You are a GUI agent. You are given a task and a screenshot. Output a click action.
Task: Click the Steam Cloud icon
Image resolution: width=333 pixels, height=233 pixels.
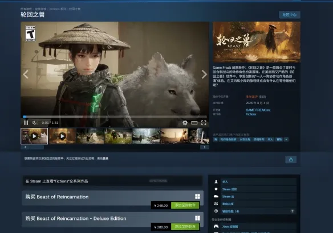216,197
